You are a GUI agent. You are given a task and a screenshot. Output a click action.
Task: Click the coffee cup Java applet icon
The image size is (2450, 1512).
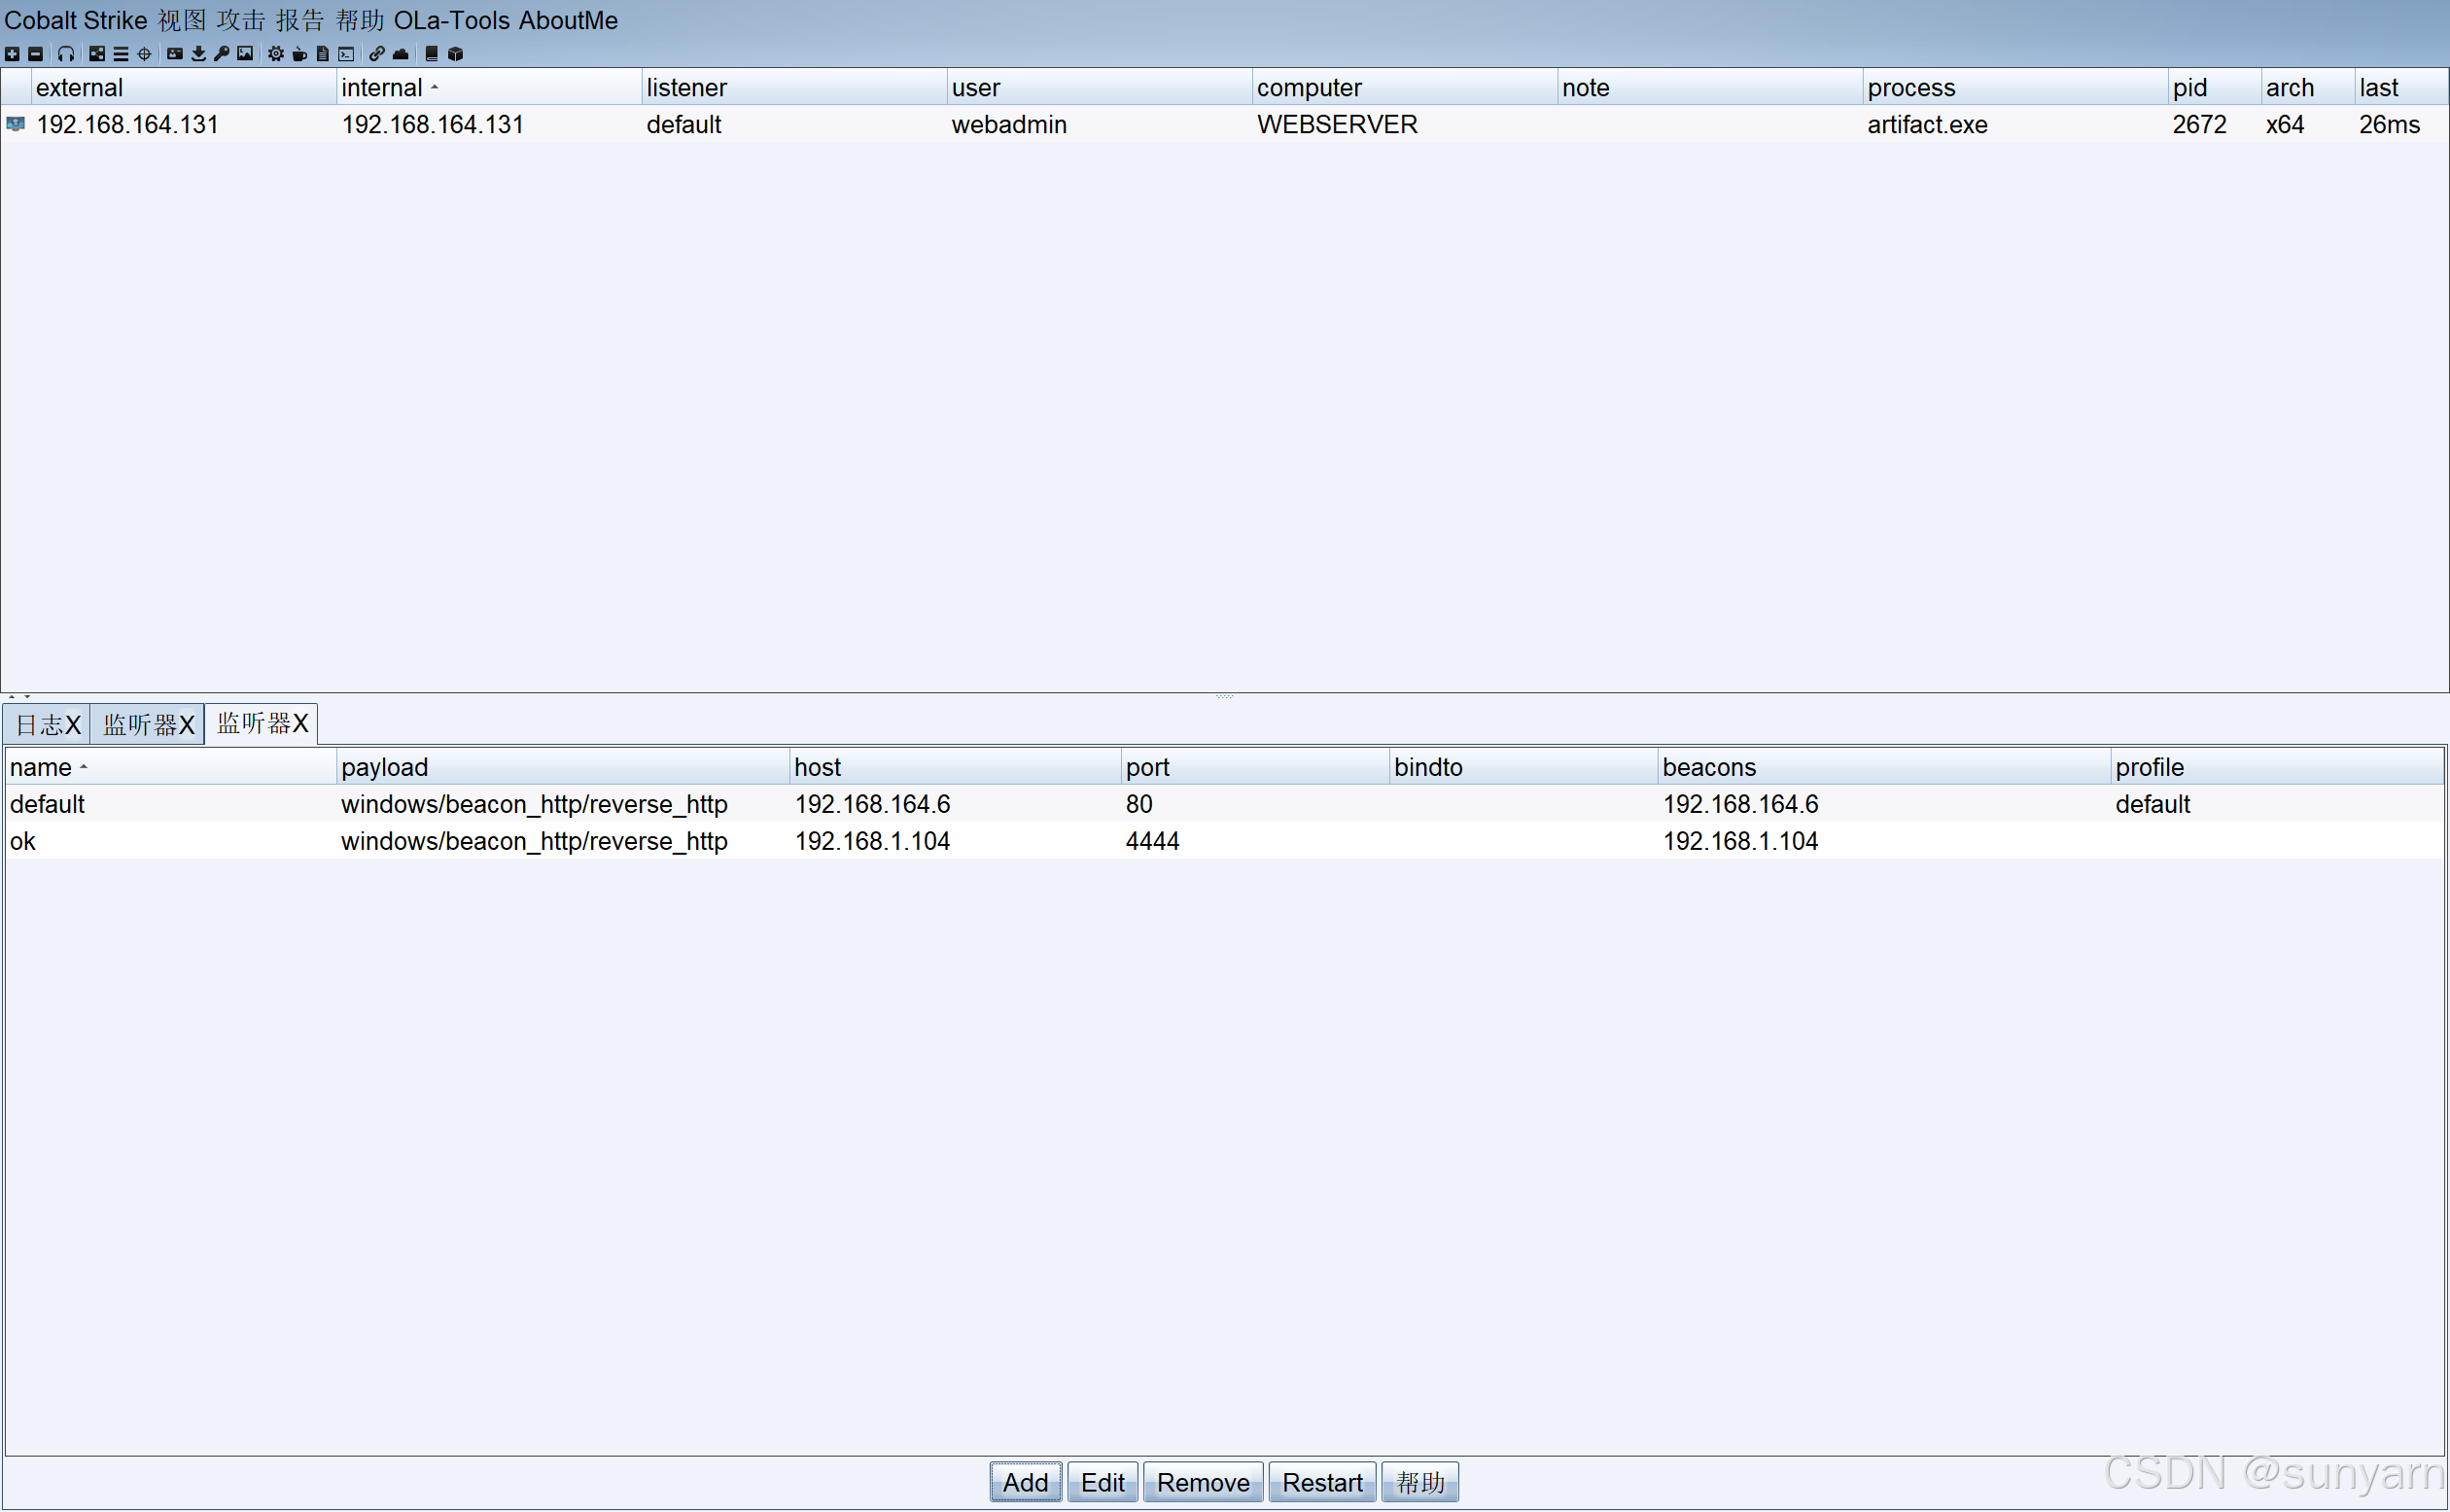tap(298, 54)
